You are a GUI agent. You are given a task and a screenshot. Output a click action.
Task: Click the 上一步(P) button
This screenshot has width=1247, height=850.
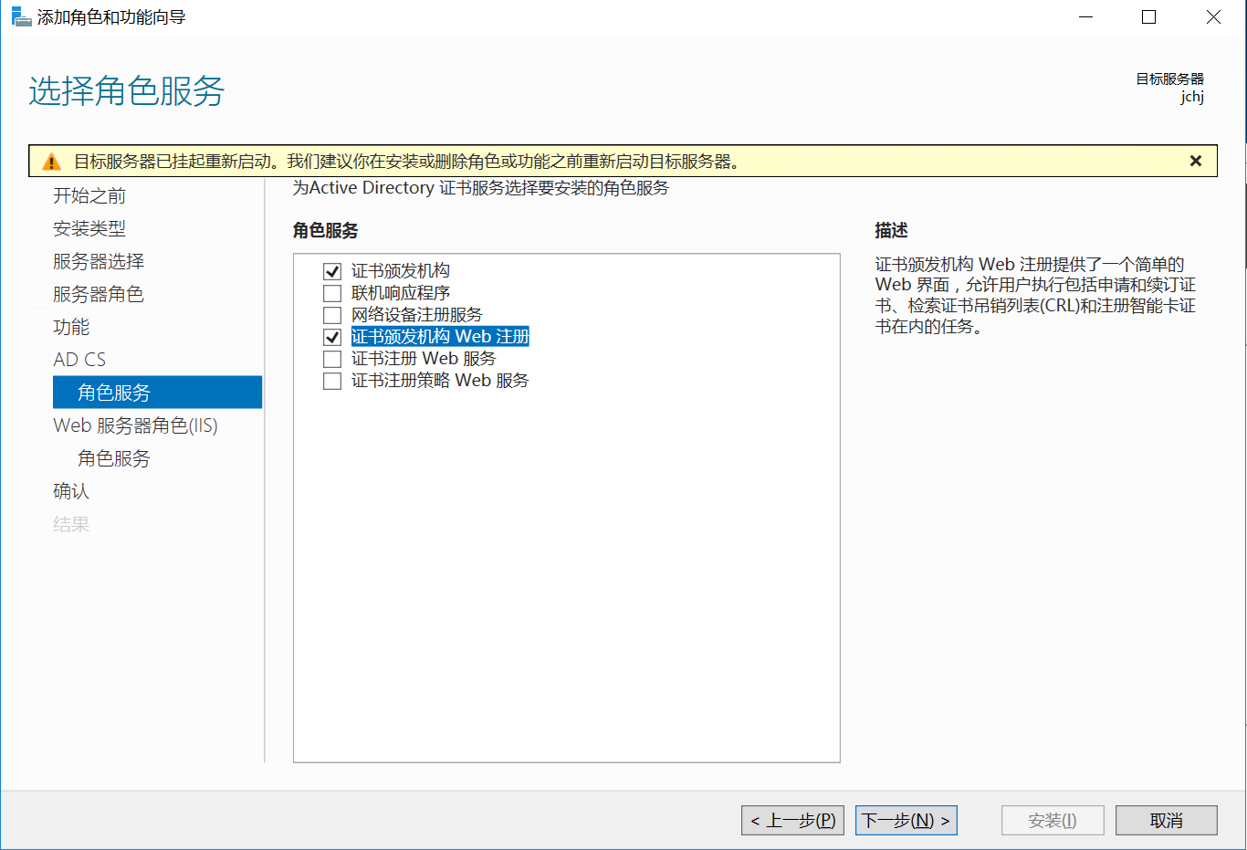(x=792, y=820)
